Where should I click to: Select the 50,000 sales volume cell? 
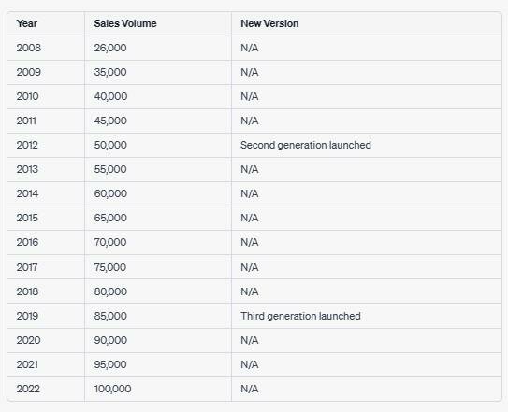tap(158, 145)
